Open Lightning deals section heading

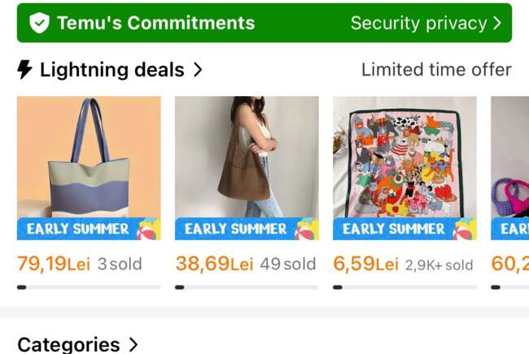(111, 70)
